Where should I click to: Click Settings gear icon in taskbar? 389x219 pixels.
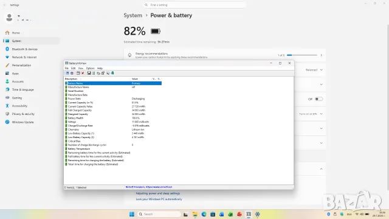(x=258, y=214)
